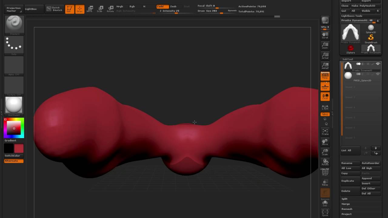Screen dimensions: 388x218
Task: Move subtool down with arrow button
Action: tap(376, 148)
